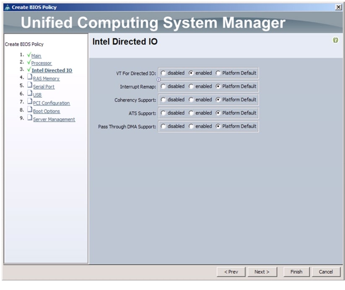This screenshot has height=290, width=345.
Task: Click the Next > button
Action: point(262,272)
